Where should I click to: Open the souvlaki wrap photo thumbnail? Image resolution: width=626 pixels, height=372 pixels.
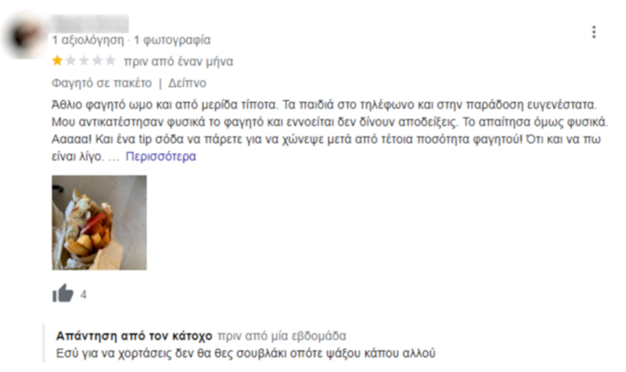99,222
